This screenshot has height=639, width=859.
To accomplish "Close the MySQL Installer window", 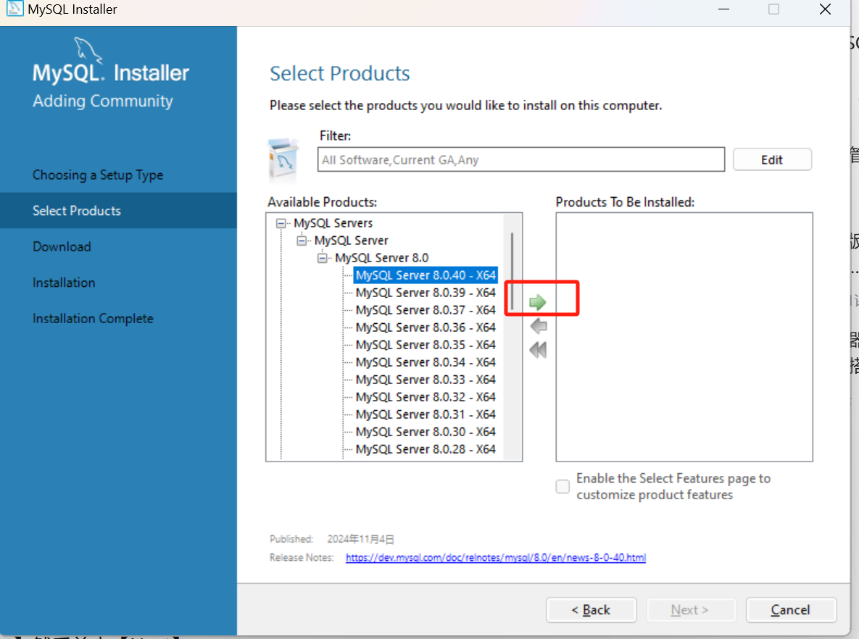I will 825,9.
